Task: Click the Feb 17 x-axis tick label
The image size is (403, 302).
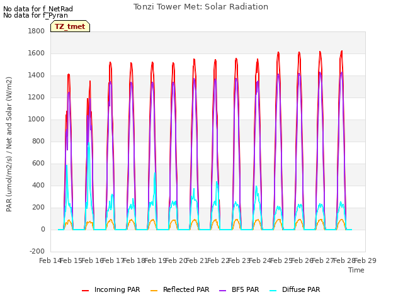Action: [113, 260]
